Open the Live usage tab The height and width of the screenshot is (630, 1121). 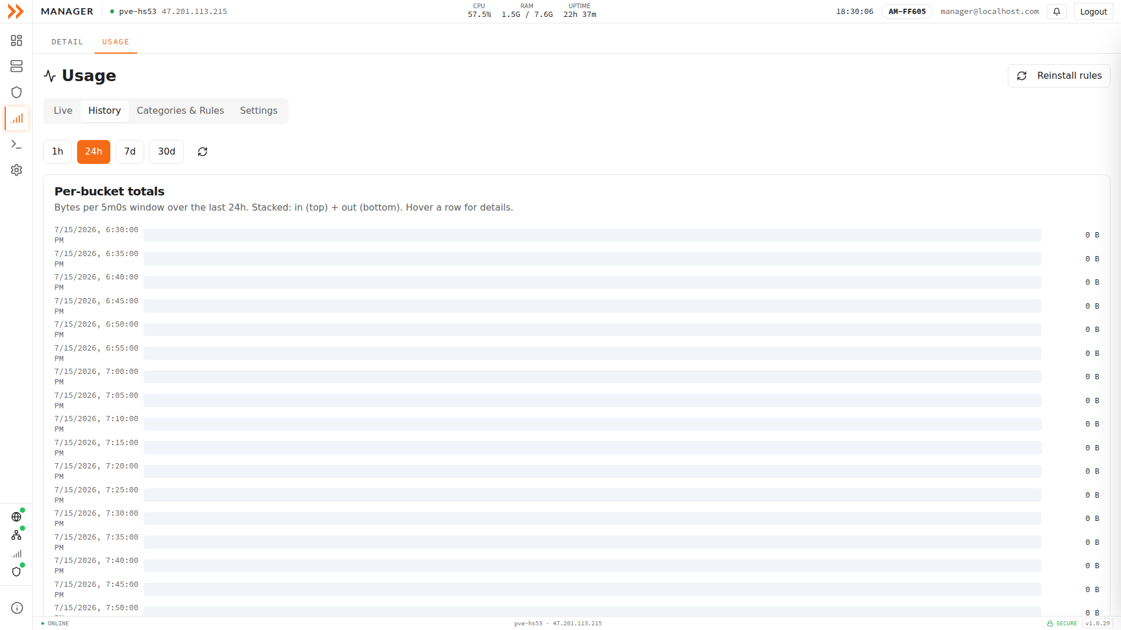[63, 111]
